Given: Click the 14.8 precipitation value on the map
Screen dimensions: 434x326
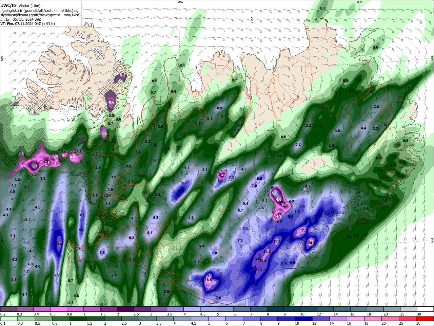Looking at the screenshot, I should click(x=267, y=252).
